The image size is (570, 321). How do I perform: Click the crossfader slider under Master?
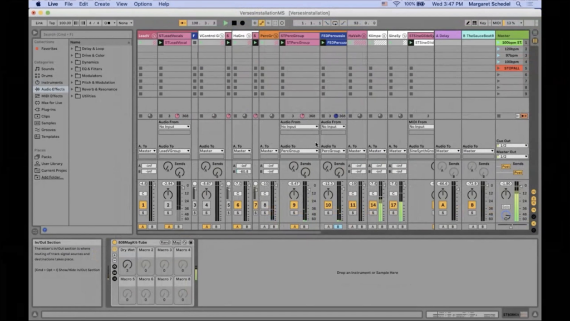(512, 226)
